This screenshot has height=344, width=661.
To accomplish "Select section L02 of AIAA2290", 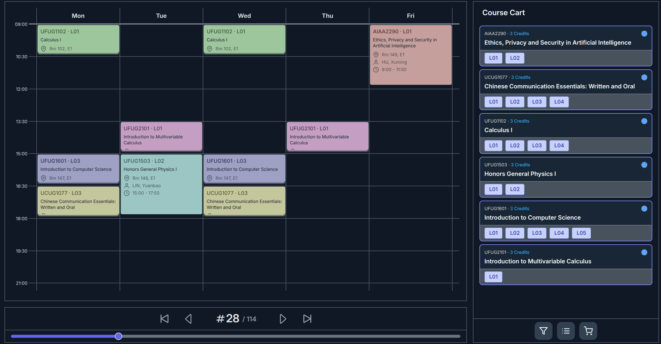I will click(x=515, y=58).
